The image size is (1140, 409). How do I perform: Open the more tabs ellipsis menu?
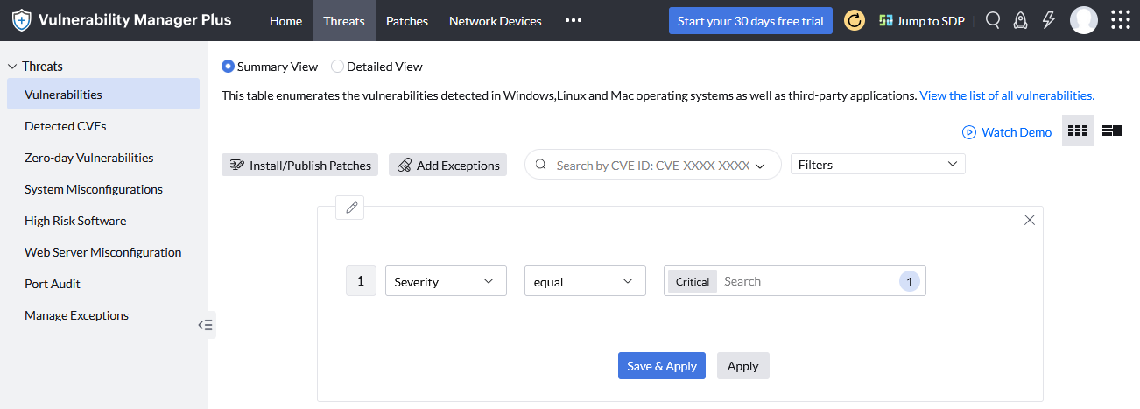574,20
